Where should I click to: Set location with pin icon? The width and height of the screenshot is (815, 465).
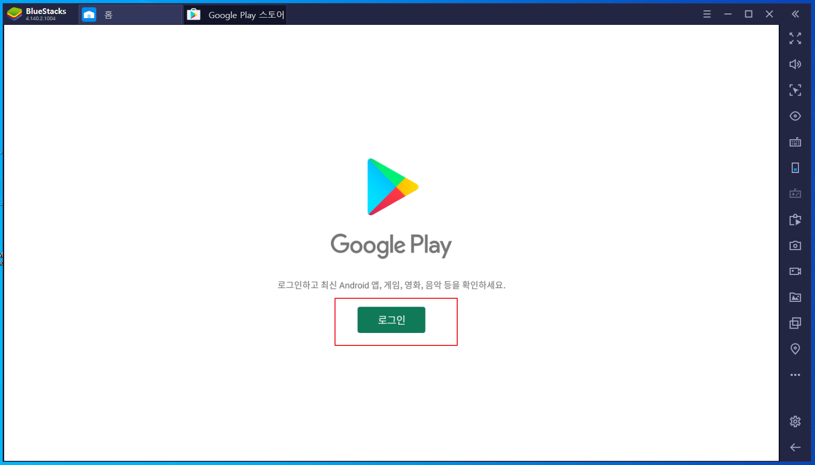(x=795, y=349)
